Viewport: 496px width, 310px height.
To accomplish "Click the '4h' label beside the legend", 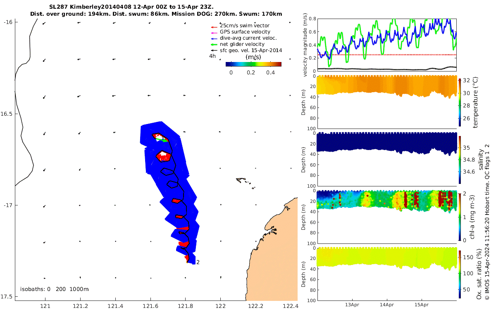I will pos(212,56).
